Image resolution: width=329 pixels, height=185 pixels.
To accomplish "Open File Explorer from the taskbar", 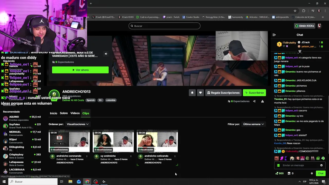I will (x=70, y=182).
